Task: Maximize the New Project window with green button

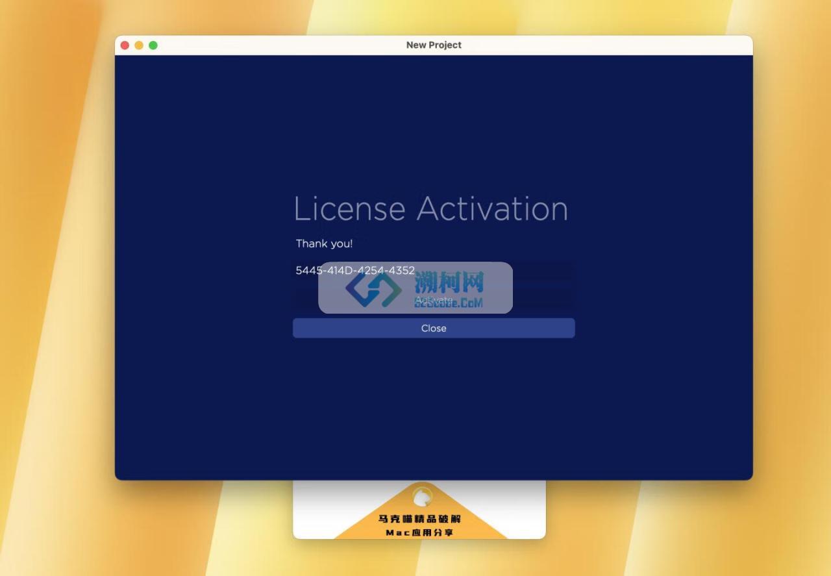Action: [153, 45]
